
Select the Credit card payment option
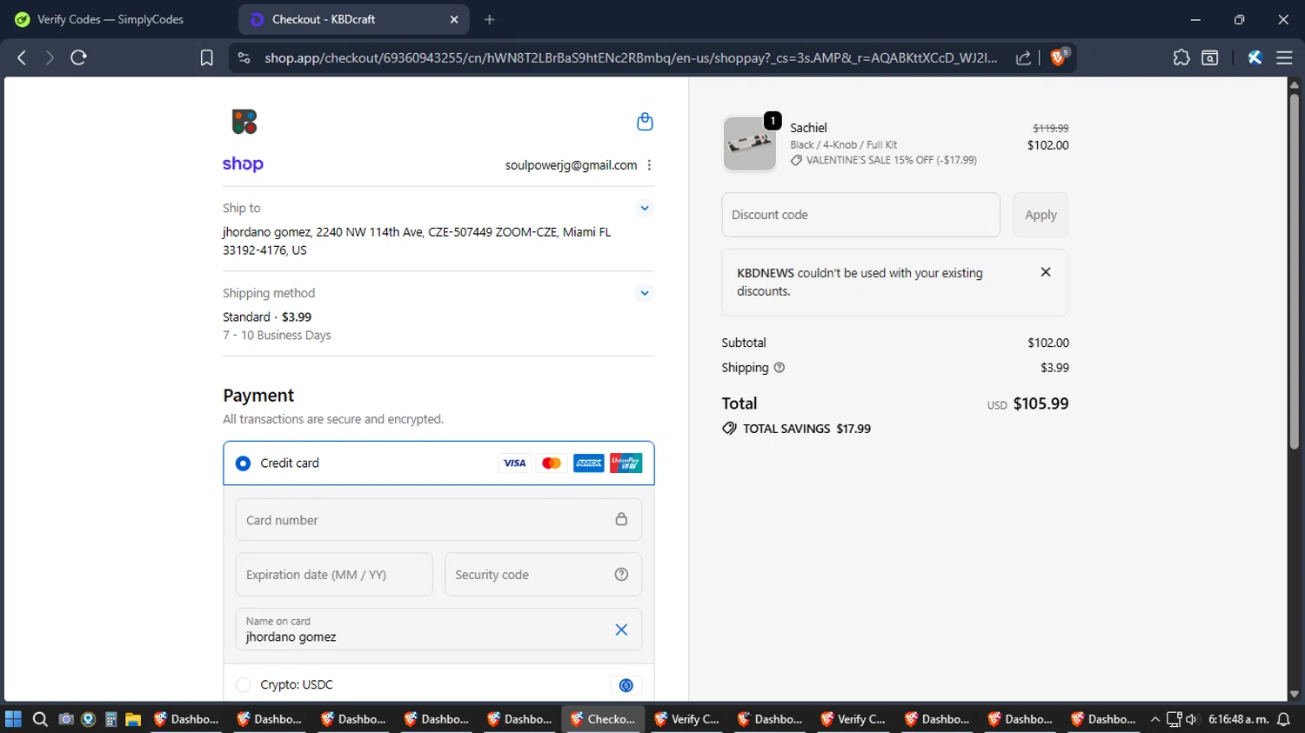244,463
